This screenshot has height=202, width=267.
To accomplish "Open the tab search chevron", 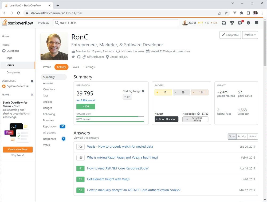I will pos(232,3).
